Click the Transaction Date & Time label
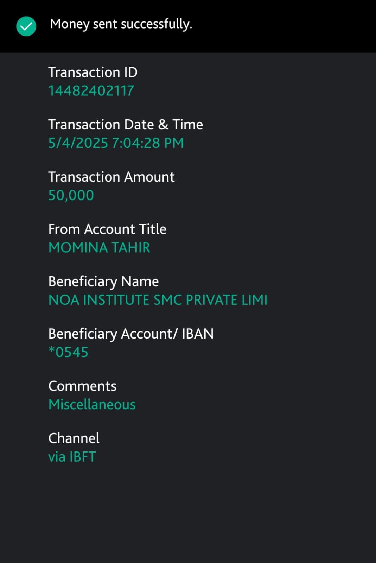This screenshot has width=376, height=563. [125, 125]
